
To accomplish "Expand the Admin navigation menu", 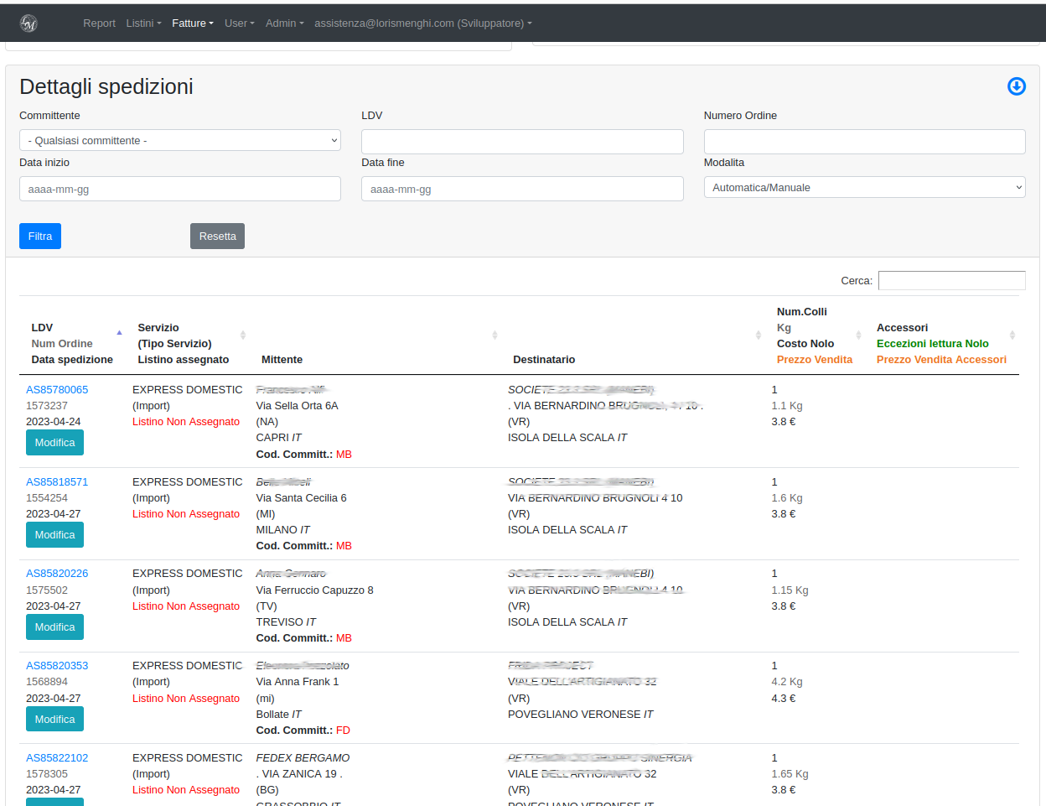I will (284, 23).
